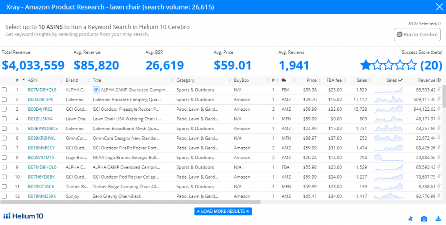Pin the Lawn Chair USA Webbing row
The height and width of the screenshot is (225, 446).
point(439,119)
